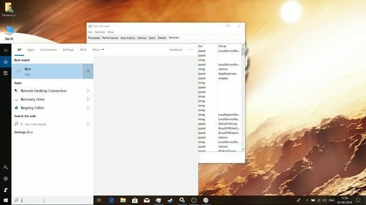Viewport: 366px width, 205px height.
Task: Open the More filter dropdown
Action: (x=98, y=50)
